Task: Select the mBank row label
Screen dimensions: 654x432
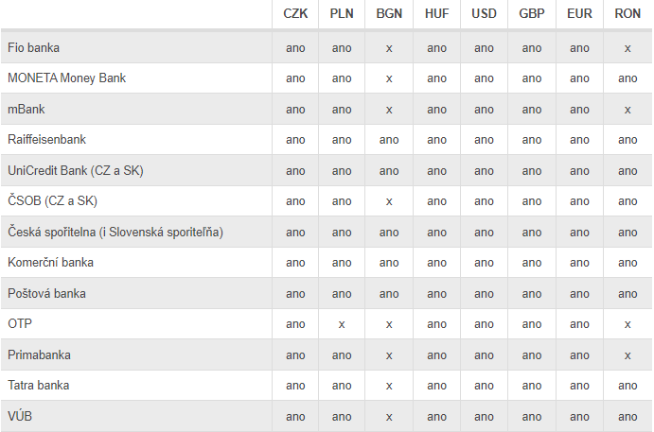Action: tap(27, 109)
